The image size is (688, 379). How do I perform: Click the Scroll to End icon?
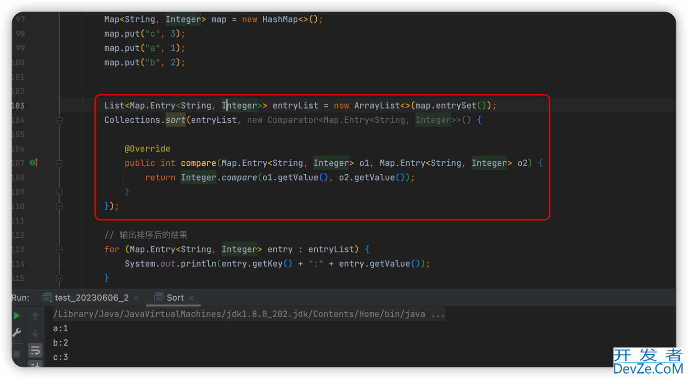point(35,364)
